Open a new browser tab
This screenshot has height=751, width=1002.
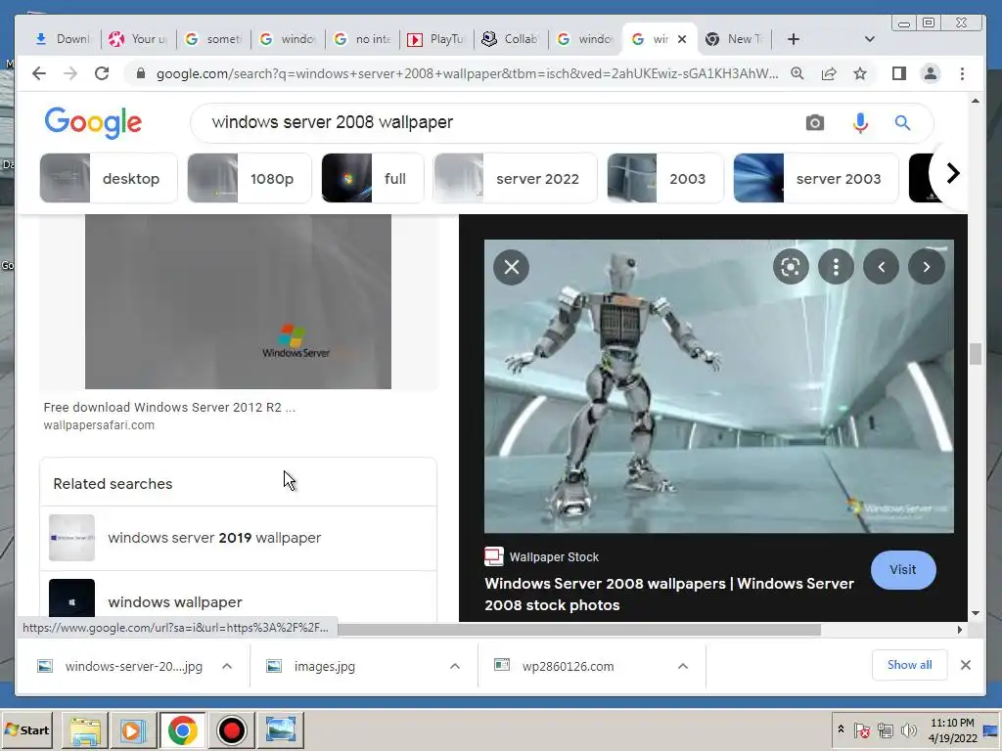(793, 39)
